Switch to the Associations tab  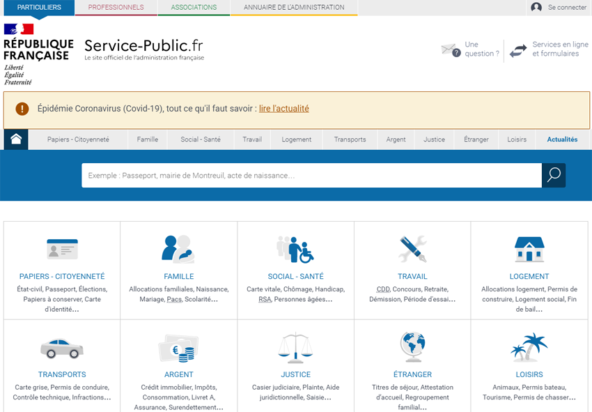coord(194,8)
